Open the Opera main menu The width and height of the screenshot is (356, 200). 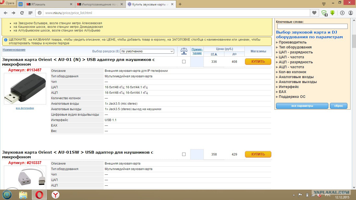click(x=8, y=3)
